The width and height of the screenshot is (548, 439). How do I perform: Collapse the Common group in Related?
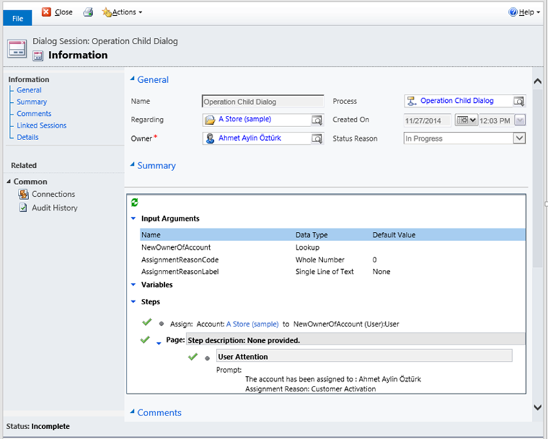tap(9, 182)
